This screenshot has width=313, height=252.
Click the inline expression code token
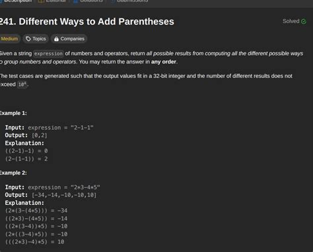(48, 54)
